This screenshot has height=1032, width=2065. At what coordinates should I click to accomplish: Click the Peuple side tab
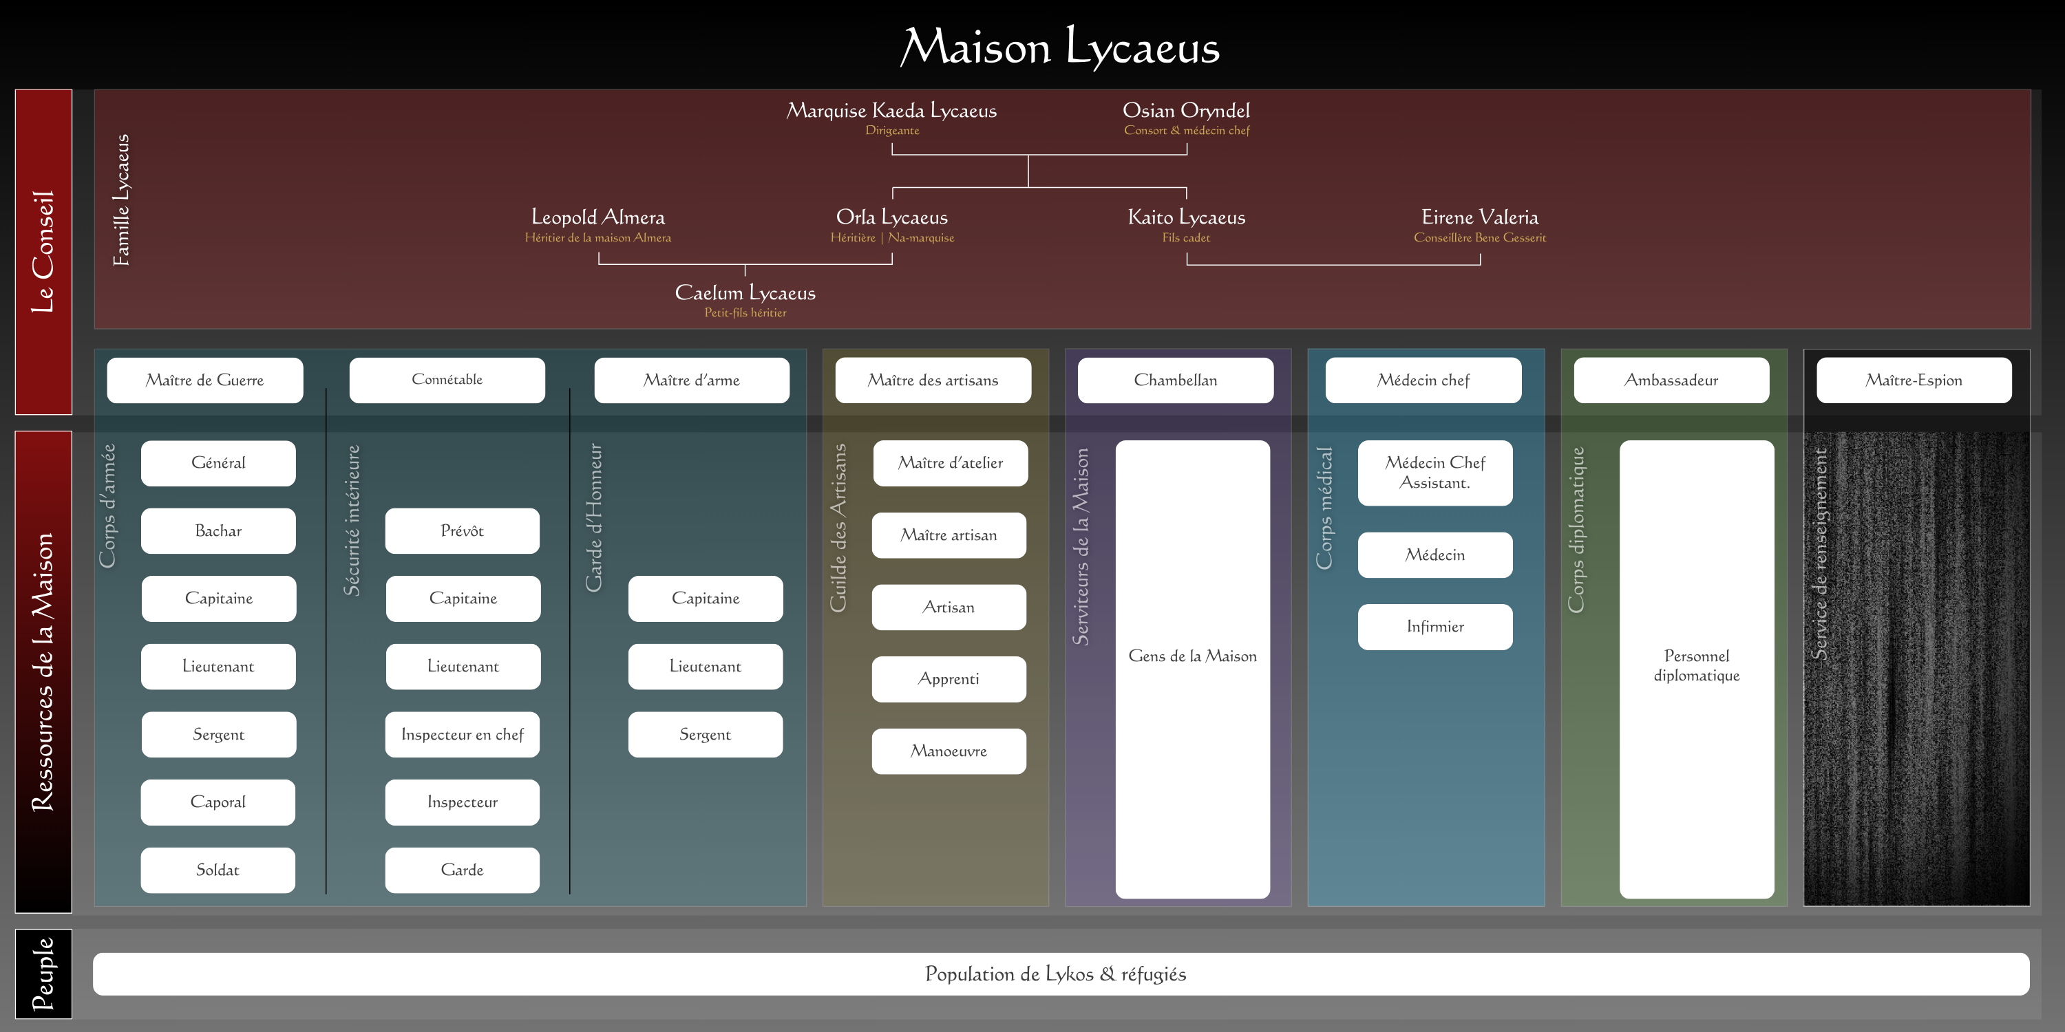[x=43, y=974]
